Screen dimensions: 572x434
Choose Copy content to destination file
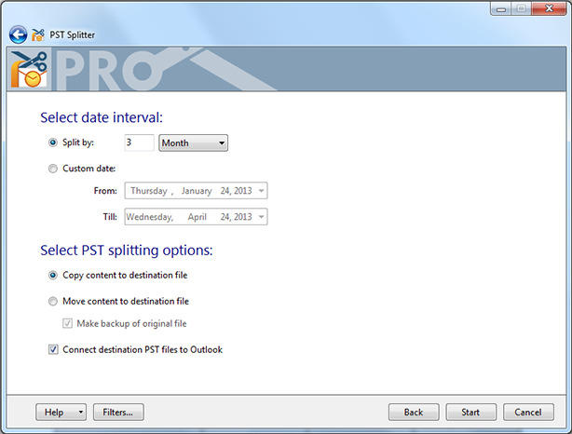[x=53, y=276]
